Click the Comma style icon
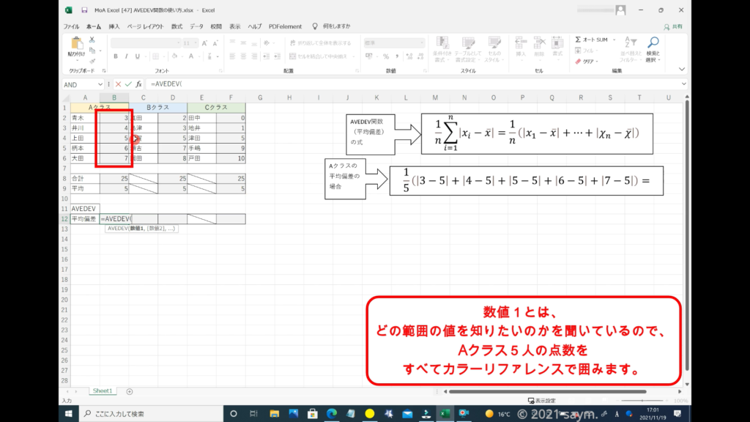Image resolution: width=750 pixels, height=422 pixels. tap(397, 56)
